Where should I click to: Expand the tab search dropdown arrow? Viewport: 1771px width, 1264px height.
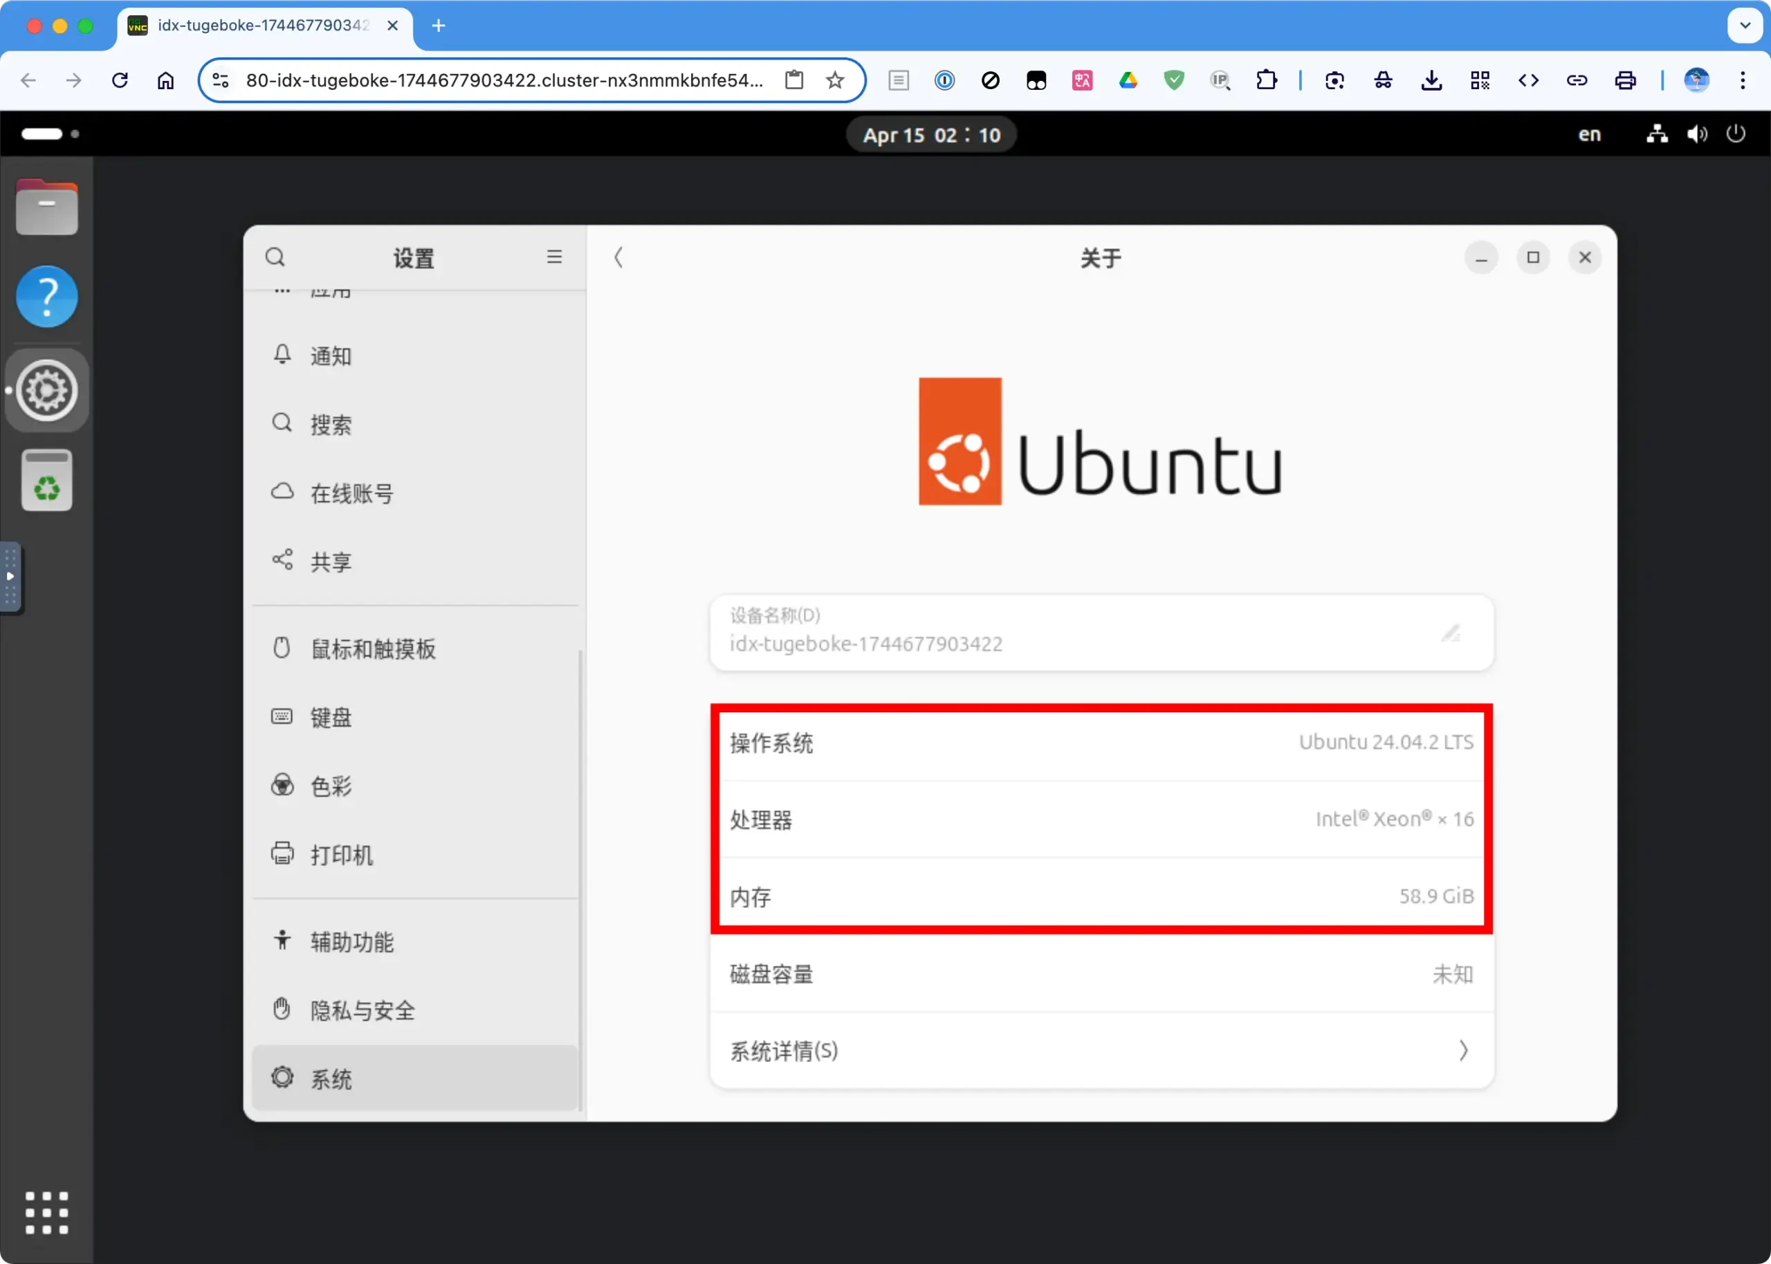point(1745,26)
